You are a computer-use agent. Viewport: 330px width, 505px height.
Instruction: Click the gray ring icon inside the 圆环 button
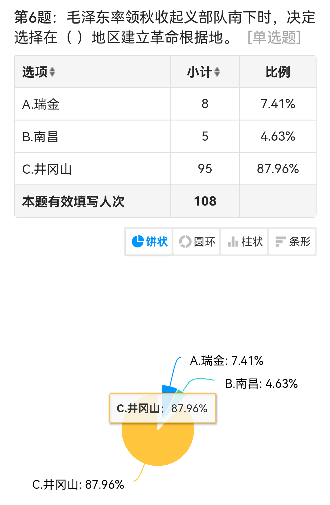[185, 241]
